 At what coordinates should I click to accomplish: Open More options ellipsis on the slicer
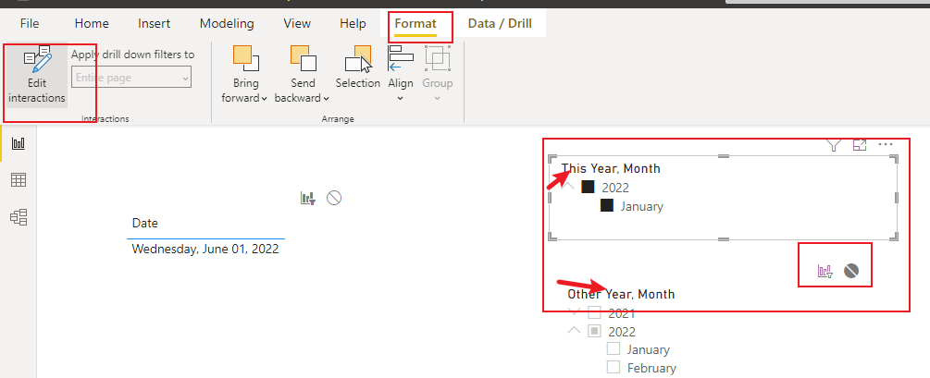pos(886,144)
